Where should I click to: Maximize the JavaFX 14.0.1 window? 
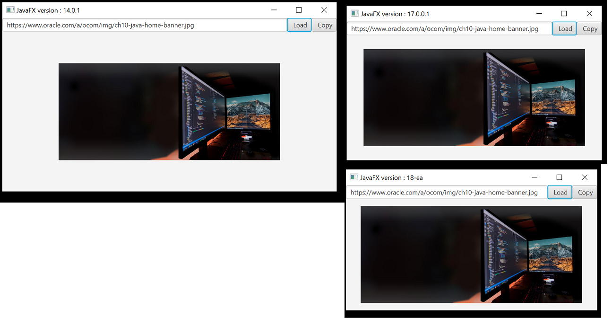click(299, 10)
